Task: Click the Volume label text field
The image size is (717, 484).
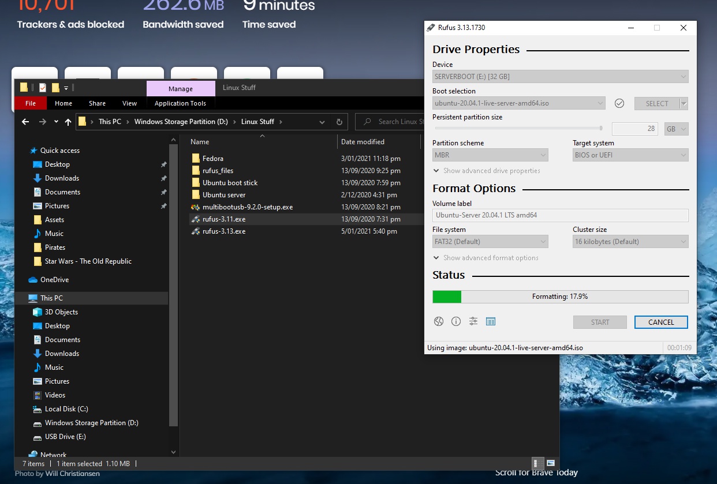Action: click(x=561, y=215)
